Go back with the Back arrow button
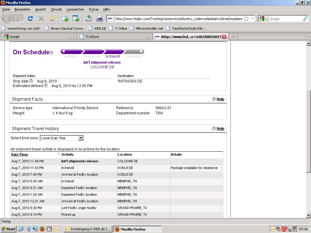 [x=6, y=19]
